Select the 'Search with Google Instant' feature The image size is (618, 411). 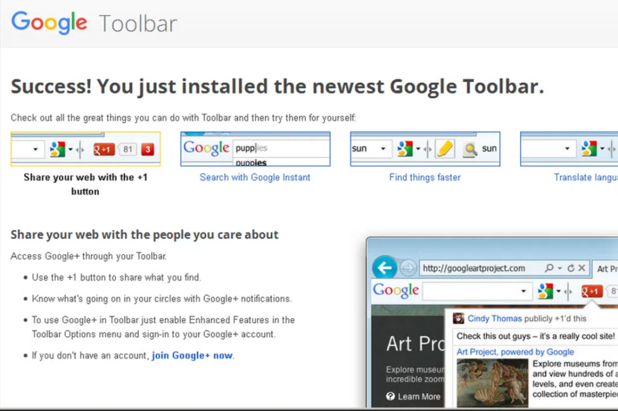[255, 177]
